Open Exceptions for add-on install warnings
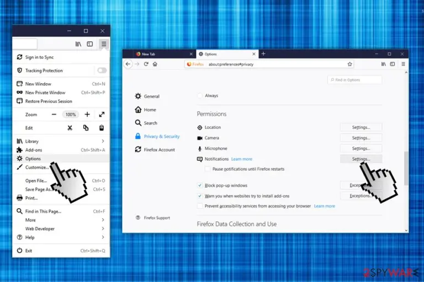Viewport: 424px width, 282px height. point(361,196)
